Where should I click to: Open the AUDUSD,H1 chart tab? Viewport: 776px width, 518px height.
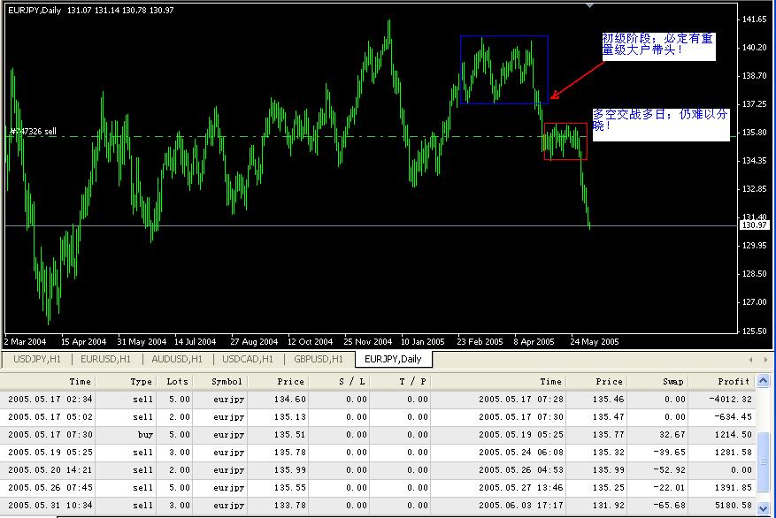tap(177, 360)
